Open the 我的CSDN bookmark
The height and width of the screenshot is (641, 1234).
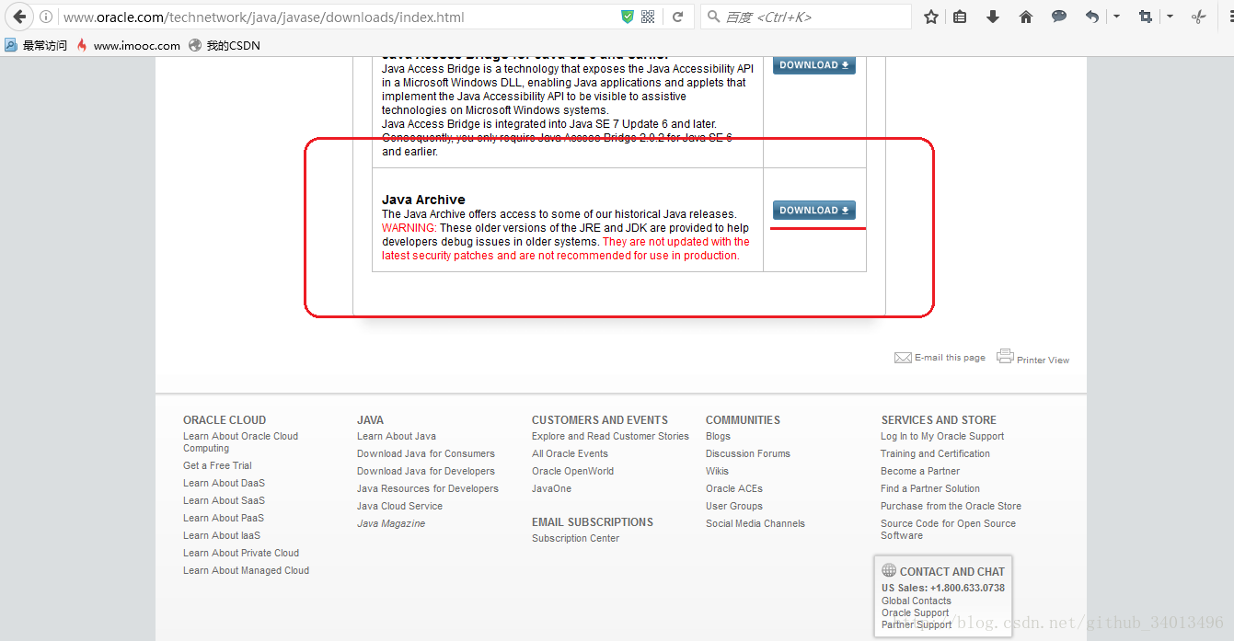point(225,45)
